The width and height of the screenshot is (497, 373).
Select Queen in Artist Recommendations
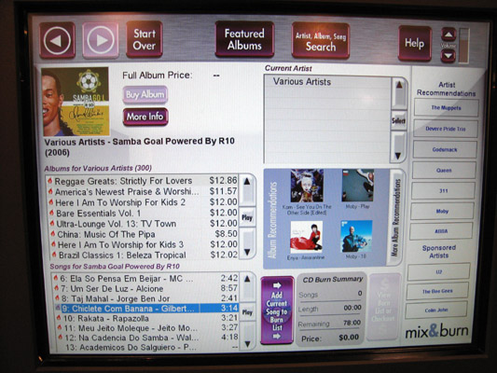point(444,170)
